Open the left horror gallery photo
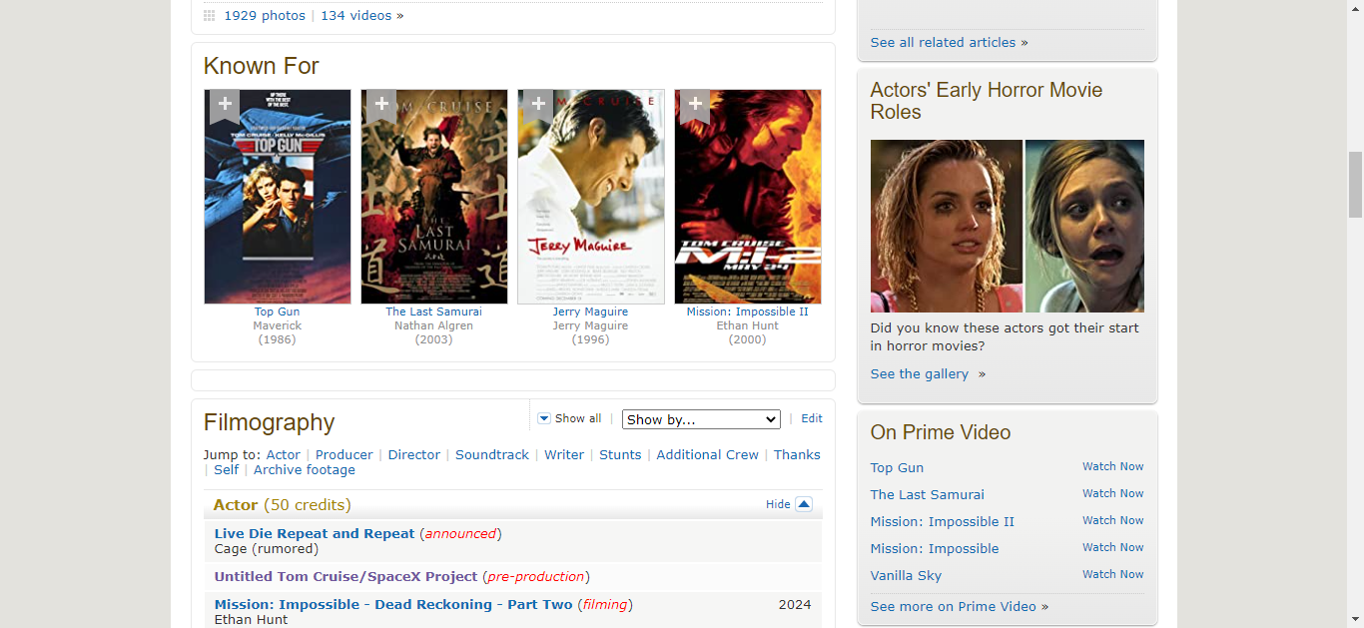Image resolution: width=1364 pixels, height=628 pixels. [947, 226]
